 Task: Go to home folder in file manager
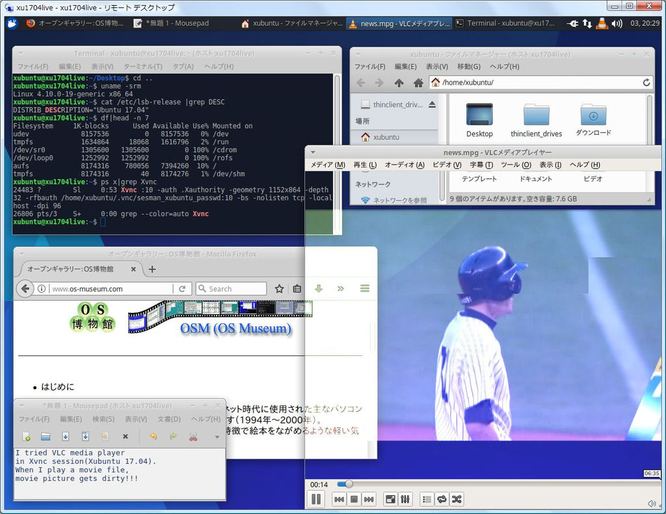418,83
